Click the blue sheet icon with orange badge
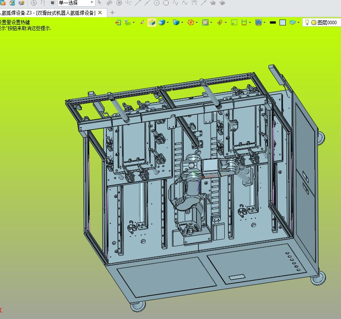Viewport: 341px width, 319px height. tap(21, 3)
